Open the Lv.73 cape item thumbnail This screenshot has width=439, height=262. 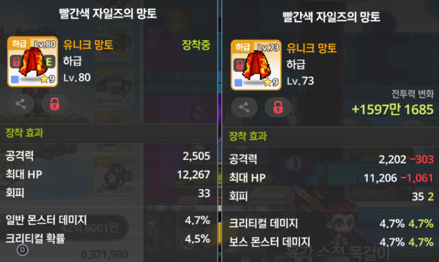coord(256,65)
